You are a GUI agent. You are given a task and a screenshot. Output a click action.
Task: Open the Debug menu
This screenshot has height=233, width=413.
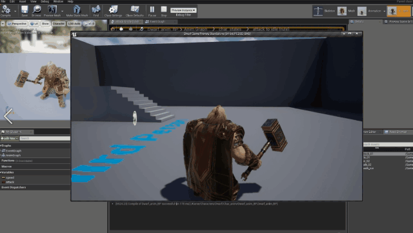point(45,1)
